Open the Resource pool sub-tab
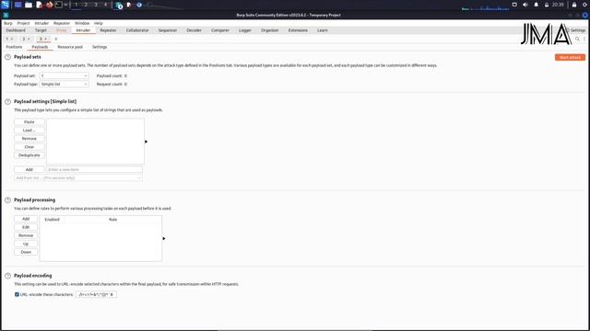 point(70,47)
